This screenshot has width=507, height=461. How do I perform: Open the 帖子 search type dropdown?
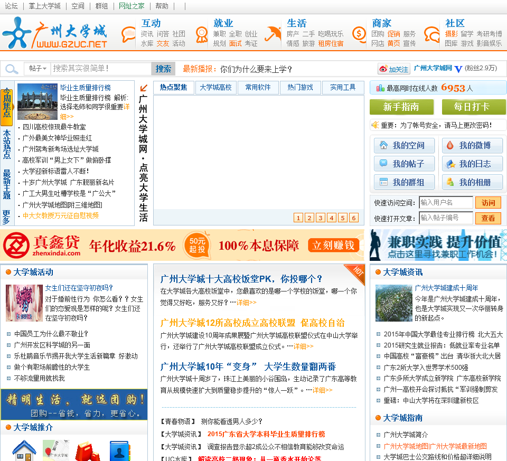click(37, 69)
